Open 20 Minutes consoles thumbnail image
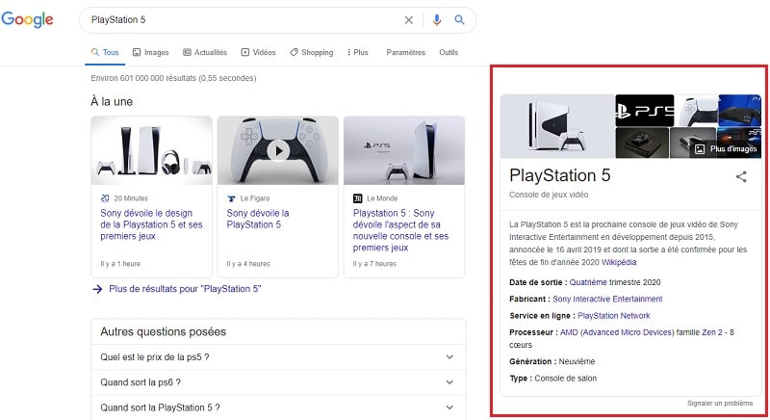The image size is (770, 420). click(x=151, y=150)
